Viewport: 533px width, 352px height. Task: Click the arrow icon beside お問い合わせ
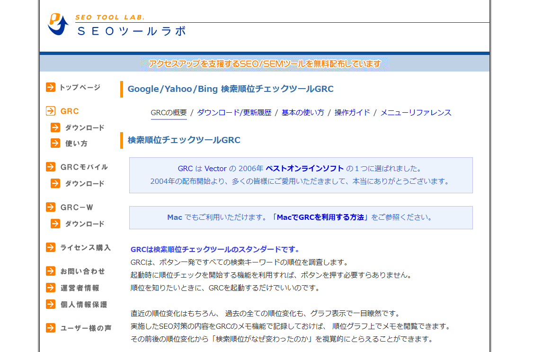[51, 271]
